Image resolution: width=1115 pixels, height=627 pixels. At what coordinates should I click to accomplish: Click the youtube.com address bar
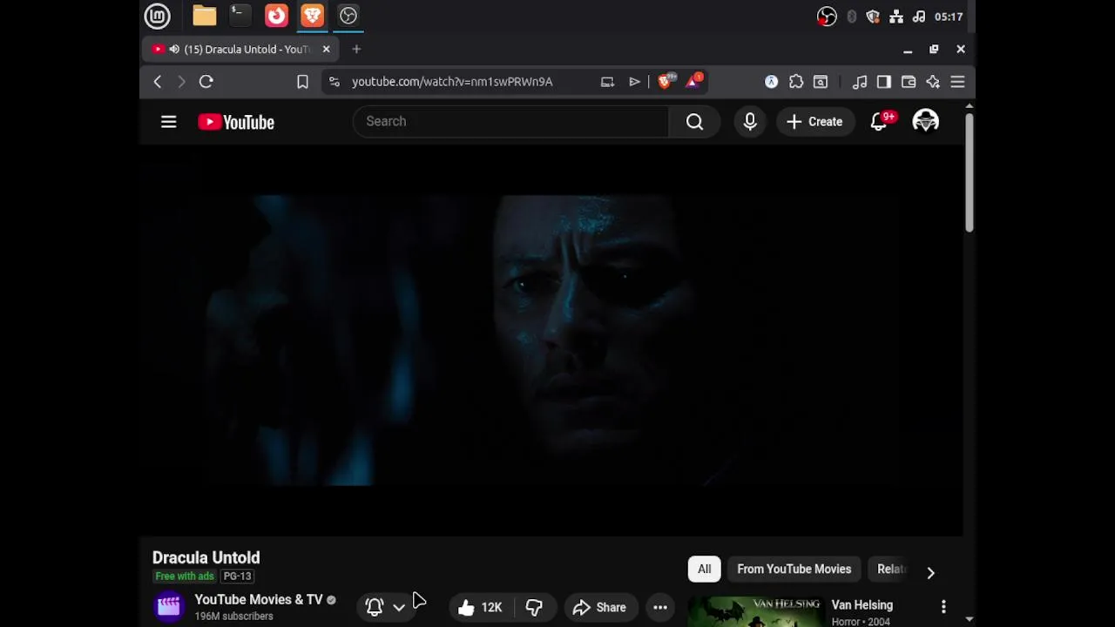[452, 82]
